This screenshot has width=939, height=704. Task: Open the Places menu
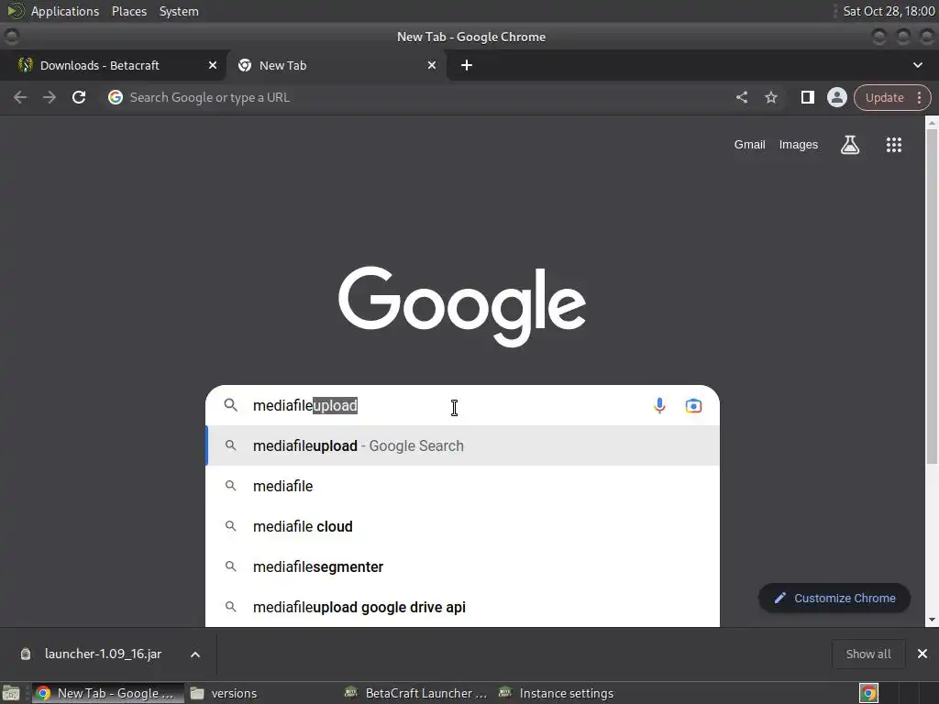128,11
